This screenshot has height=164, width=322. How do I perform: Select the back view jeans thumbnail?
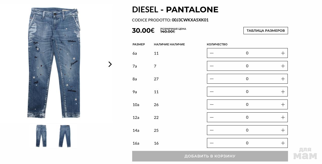coord(65,136)
